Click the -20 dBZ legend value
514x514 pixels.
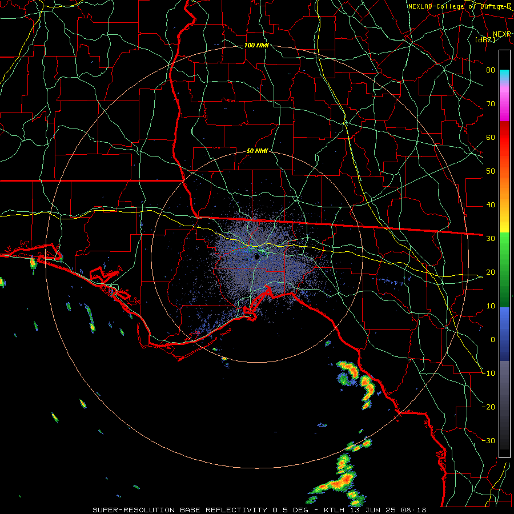pos(488,407)
